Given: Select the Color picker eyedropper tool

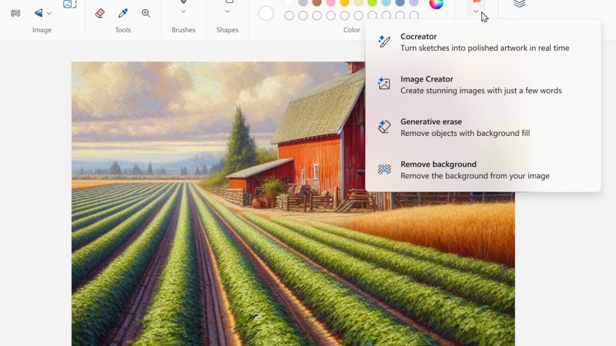Looking at the screenshot, I should pos(123,13).
